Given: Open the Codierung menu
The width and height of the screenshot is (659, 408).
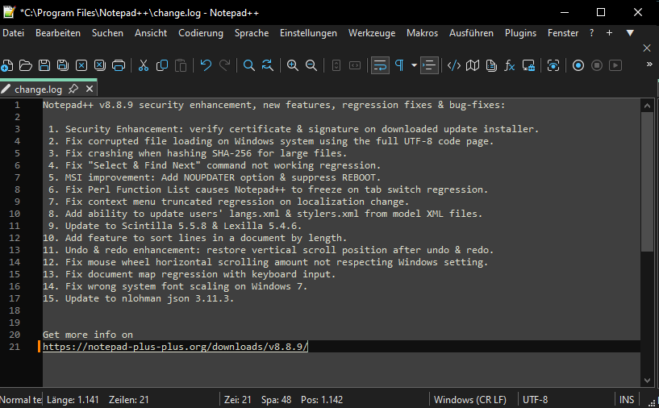Looking at the screenshot, I should tap(200, 33).
